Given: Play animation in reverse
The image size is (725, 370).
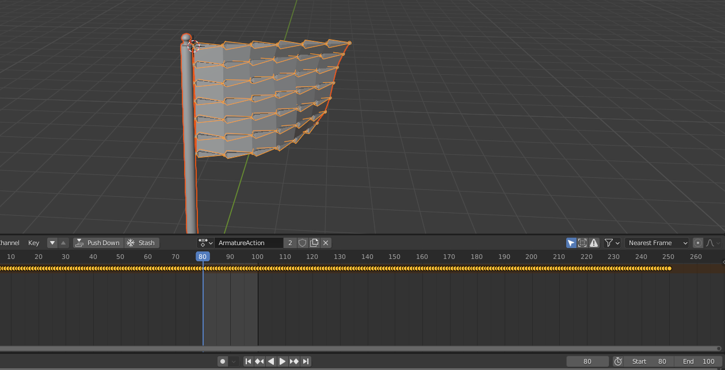Looking at the screenshot, I should tap(271, 361).
